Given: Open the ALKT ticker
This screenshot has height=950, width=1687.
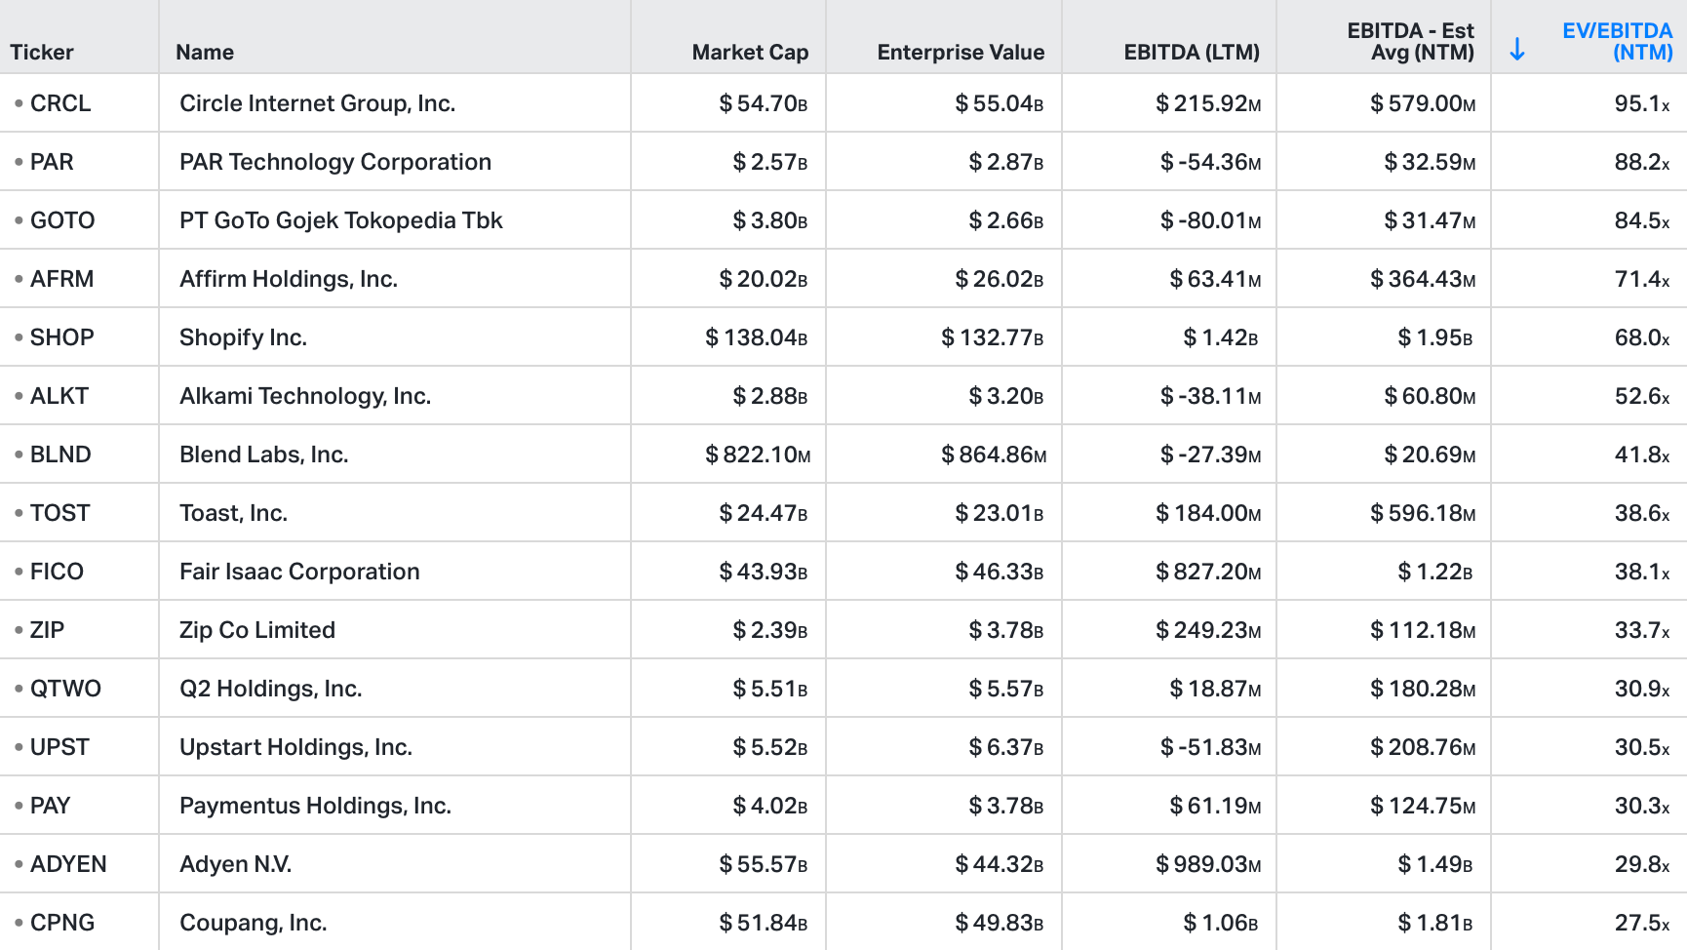Looking at the screenshot, I should tap(59, 396).
